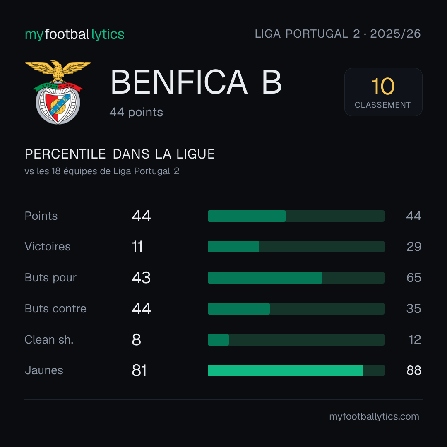Select the PERCENTILE DANS LA LIGUE heading
Screen dimensions: 447x447
(120, 154)
